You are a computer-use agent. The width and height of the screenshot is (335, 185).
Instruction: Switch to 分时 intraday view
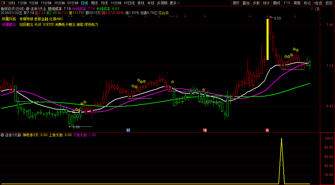tap(12, 3)
